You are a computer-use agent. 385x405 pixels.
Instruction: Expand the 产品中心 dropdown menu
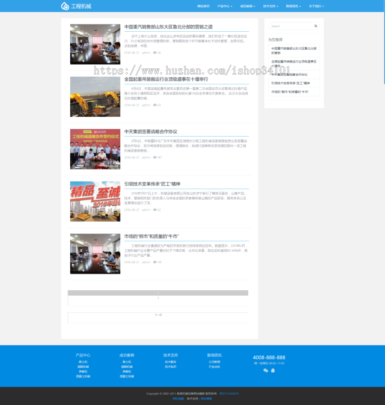click(x=225, y=6)
